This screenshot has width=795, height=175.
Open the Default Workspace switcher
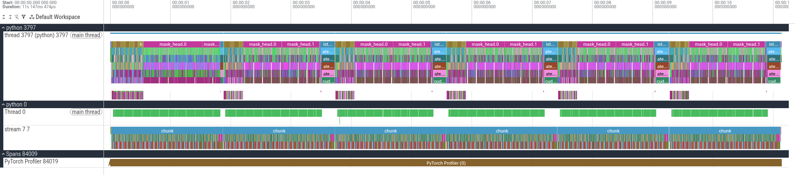55,17
